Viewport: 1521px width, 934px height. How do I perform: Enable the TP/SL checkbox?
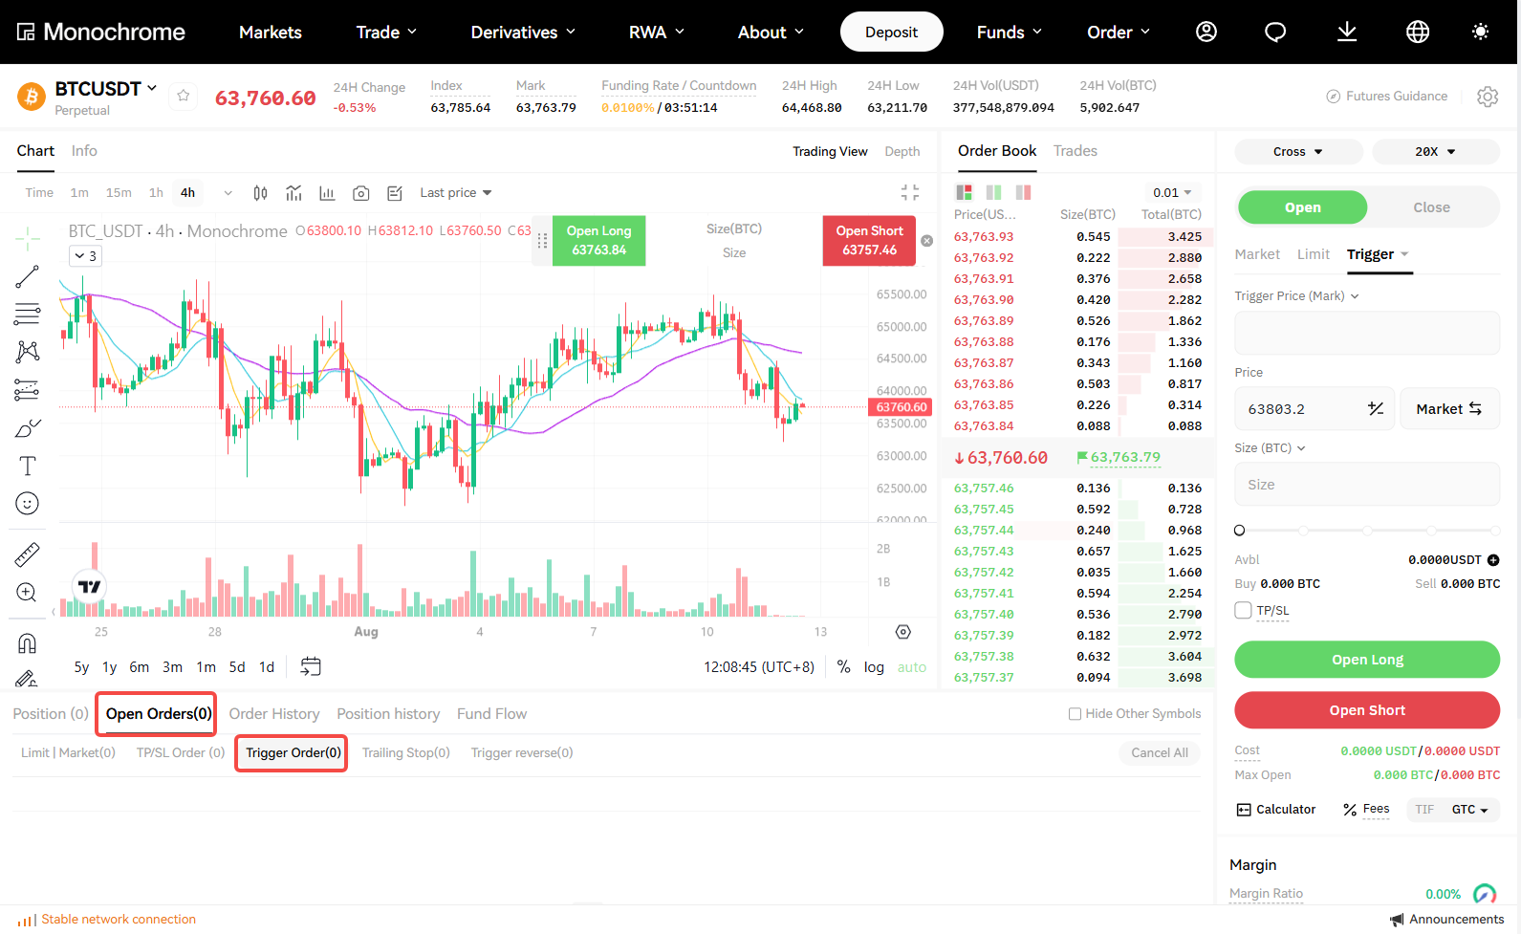click(1243, 610)
